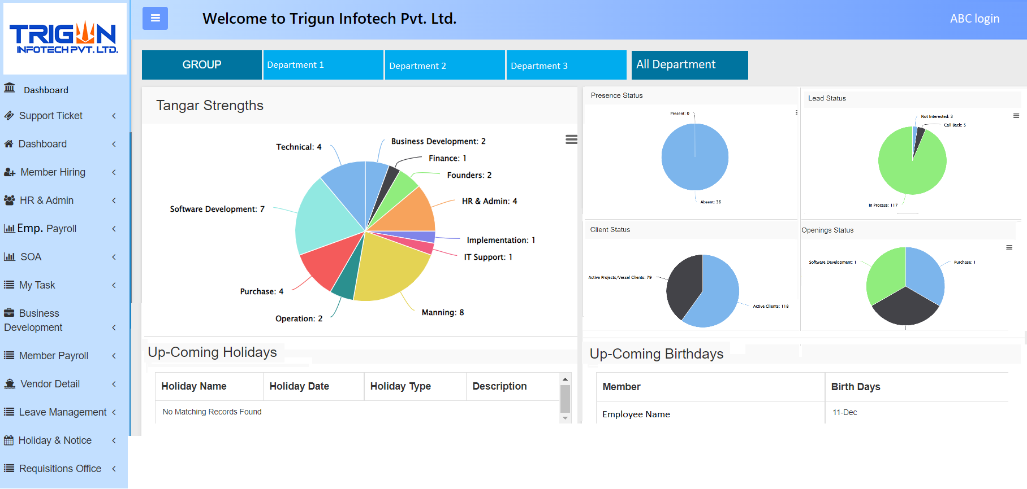The height and width of the screenshot is (489, 1027).
Task: Click the blue Absent presence pie
Action: pos(695,157)
